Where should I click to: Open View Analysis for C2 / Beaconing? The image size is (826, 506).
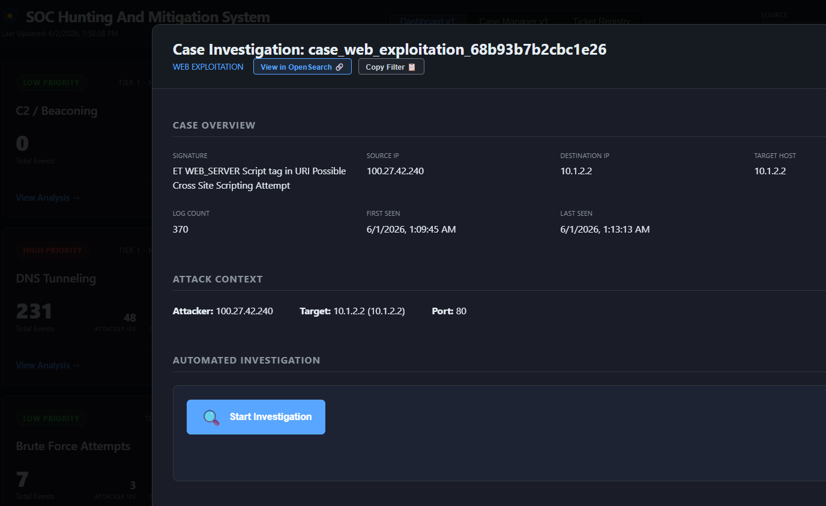coord(48,198)
